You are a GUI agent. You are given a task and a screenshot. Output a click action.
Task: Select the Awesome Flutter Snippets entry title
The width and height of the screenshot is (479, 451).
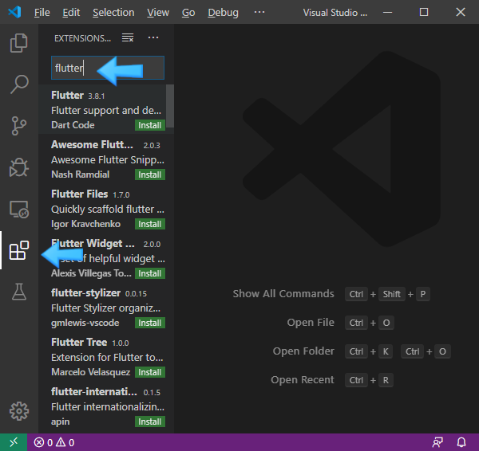click(92, 144)
